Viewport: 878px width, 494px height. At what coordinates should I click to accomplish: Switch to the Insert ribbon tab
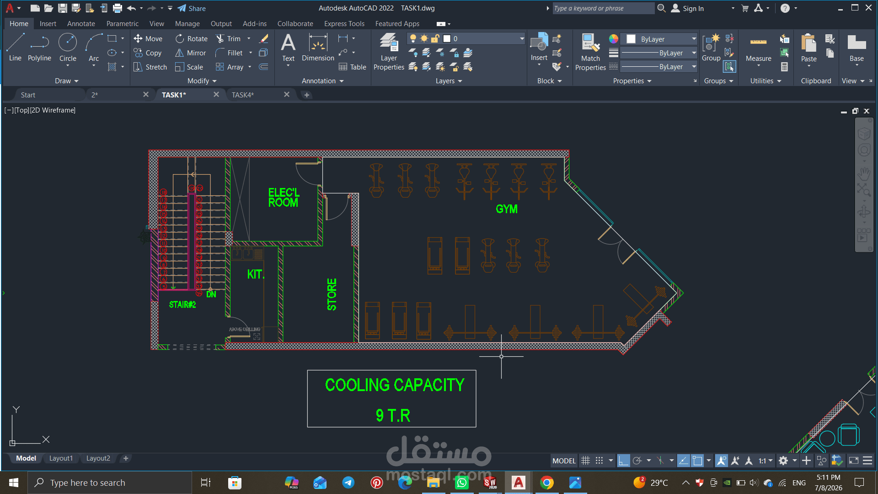tap(48, 24)
